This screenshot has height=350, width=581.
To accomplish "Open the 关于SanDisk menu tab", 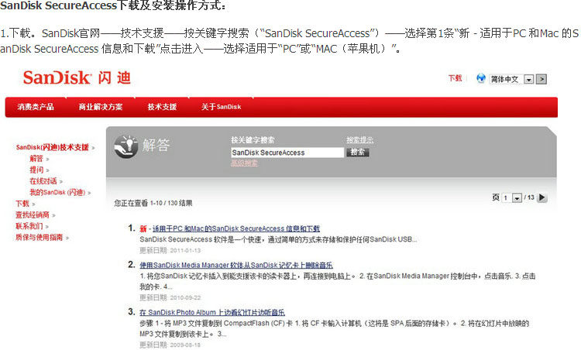I will pos(221,107).
